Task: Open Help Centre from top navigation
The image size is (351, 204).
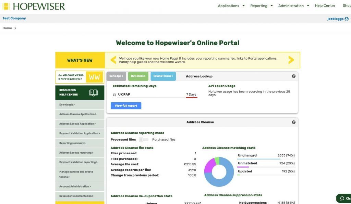Action: tap(325, 6)
